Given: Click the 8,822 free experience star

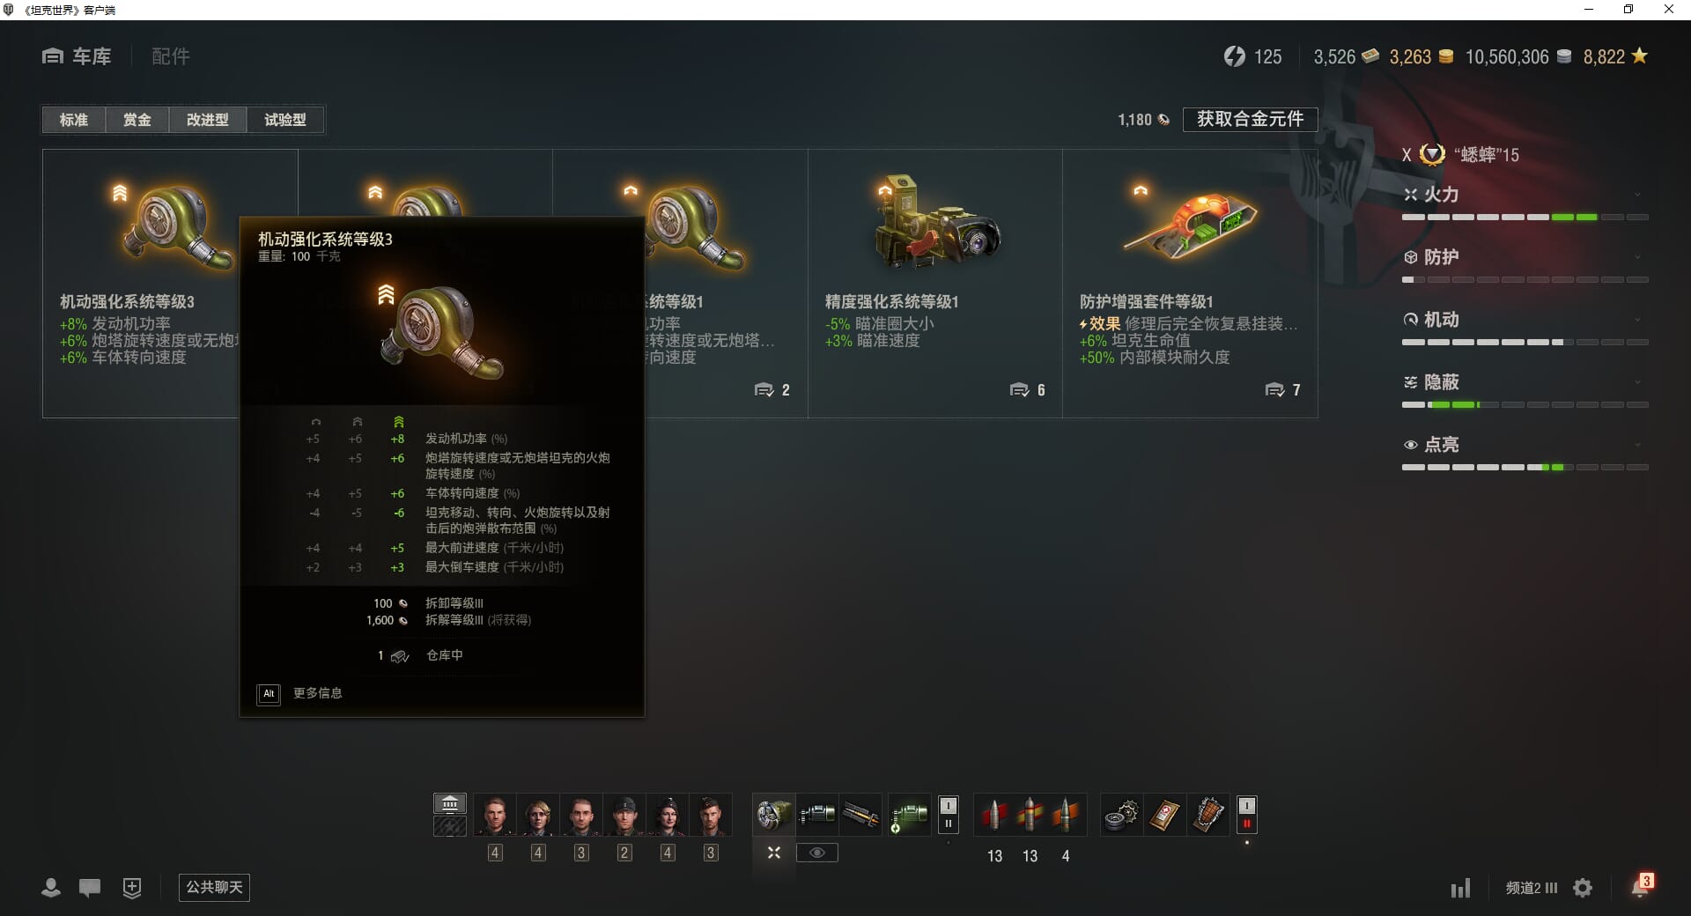Looking at the screenshot, I should (1639, 56).
